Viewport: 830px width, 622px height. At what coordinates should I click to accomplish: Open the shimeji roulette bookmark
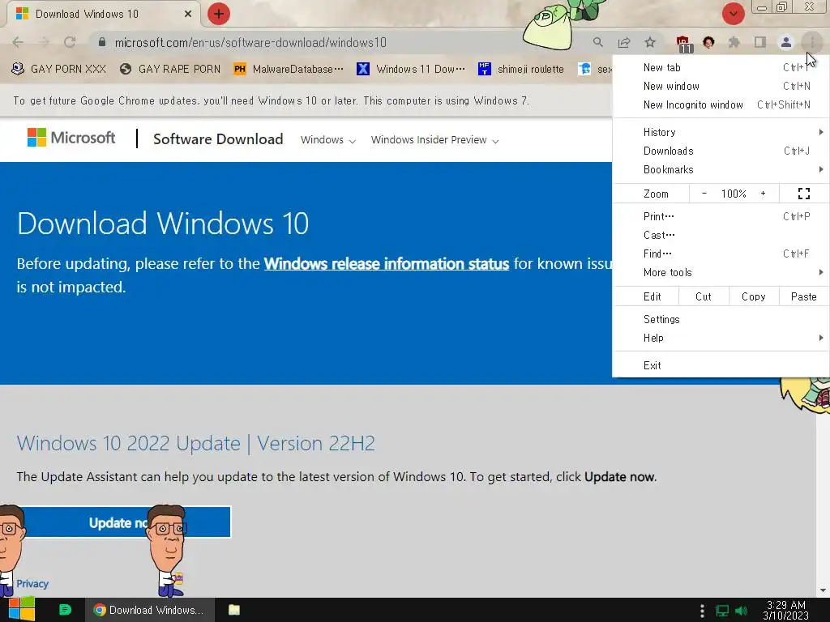[x=521, y=69]
